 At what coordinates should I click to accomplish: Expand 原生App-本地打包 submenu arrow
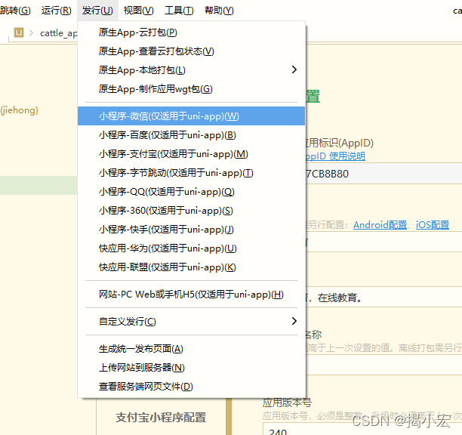(x=294, y=69)
